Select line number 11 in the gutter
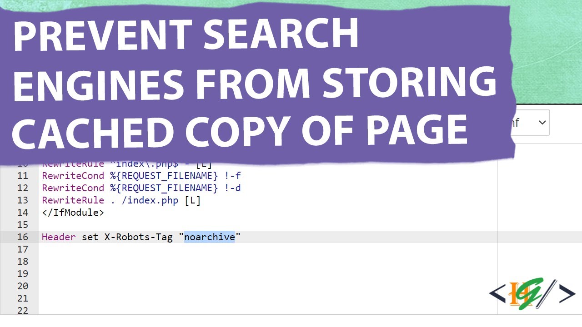Screen dimensions: 582x327 (x=23, y=176)
